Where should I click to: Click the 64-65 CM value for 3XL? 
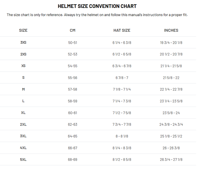click(73, 136)
